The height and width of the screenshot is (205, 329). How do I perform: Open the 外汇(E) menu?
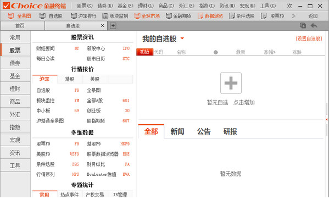[186, 6]
